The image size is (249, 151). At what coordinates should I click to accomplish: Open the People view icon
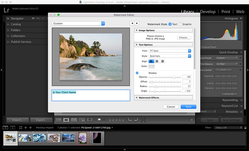(x=90, y=120)
